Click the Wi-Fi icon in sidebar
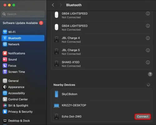 [x=5, y=32]
